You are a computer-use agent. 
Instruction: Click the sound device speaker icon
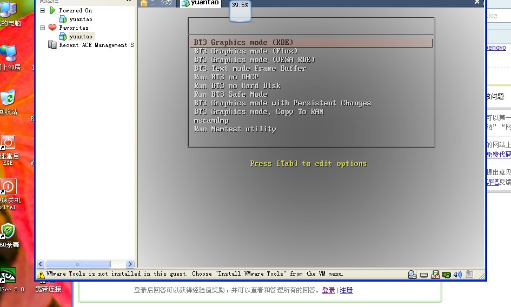(x=457, y=275)
